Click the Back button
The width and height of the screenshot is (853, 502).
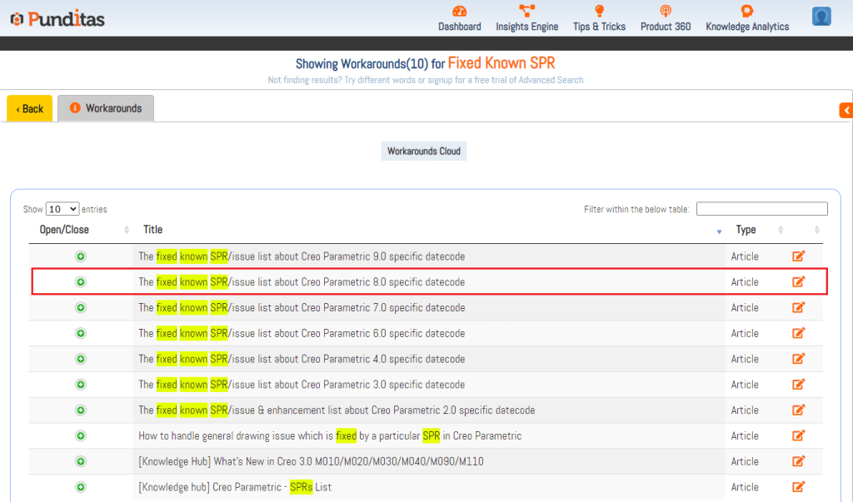coord(30,109)
